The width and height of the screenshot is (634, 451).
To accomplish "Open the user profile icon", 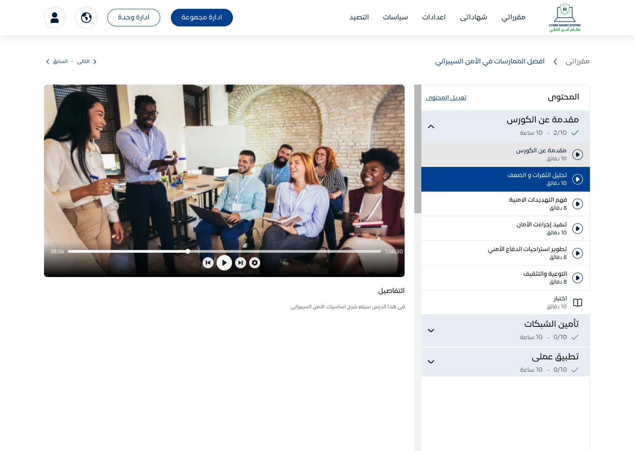I will pyautogui.click(x=55, y=18).
